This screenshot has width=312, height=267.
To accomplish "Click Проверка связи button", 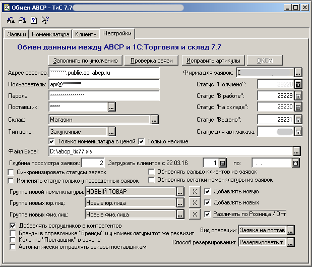I will click(x=151, y=61).
